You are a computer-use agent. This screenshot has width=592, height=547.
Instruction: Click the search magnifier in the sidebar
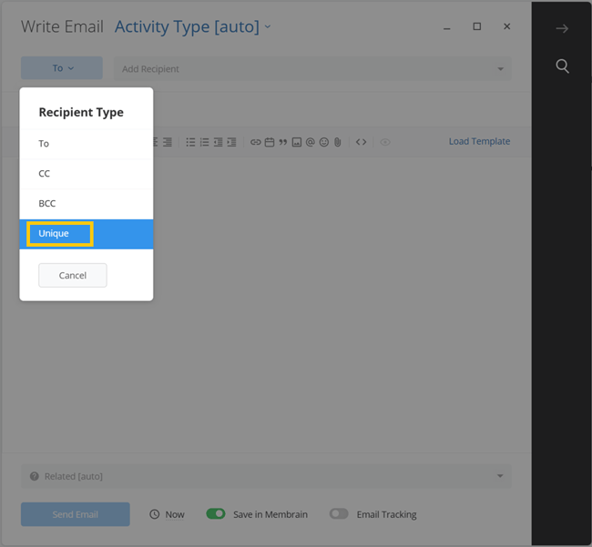[x=562, y=66]
